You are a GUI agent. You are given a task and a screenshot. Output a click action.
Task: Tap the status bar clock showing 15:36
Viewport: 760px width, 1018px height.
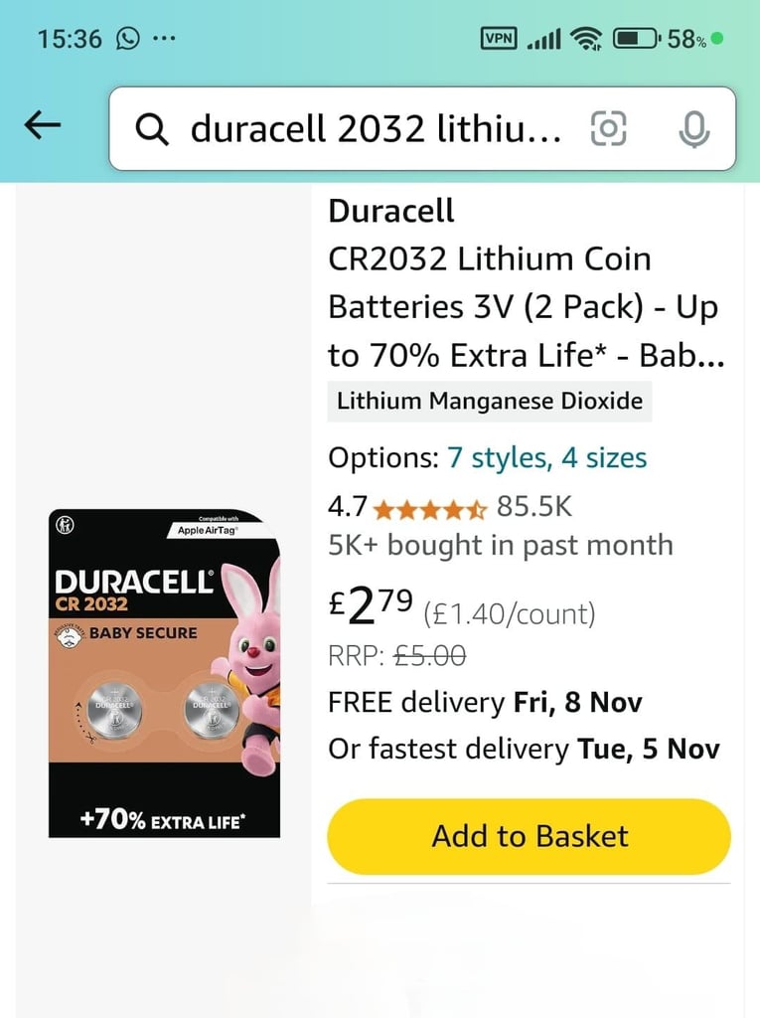pos(70,39)
